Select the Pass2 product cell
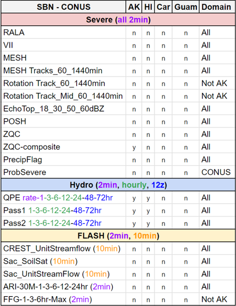The height and width of the screenshot is (306, 236). point(63,223)
